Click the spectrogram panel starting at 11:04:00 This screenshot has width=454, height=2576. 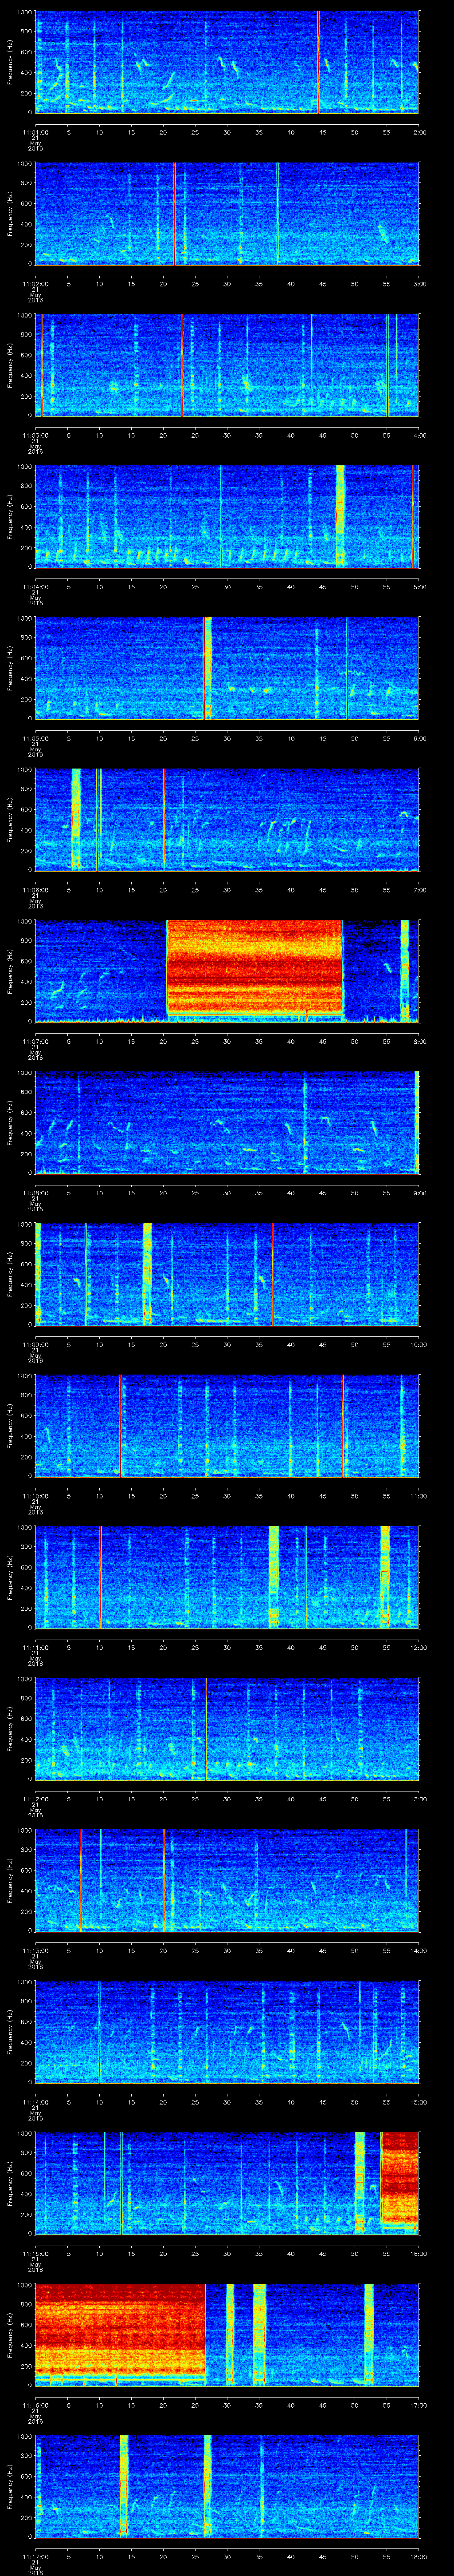tap(227, 517)
